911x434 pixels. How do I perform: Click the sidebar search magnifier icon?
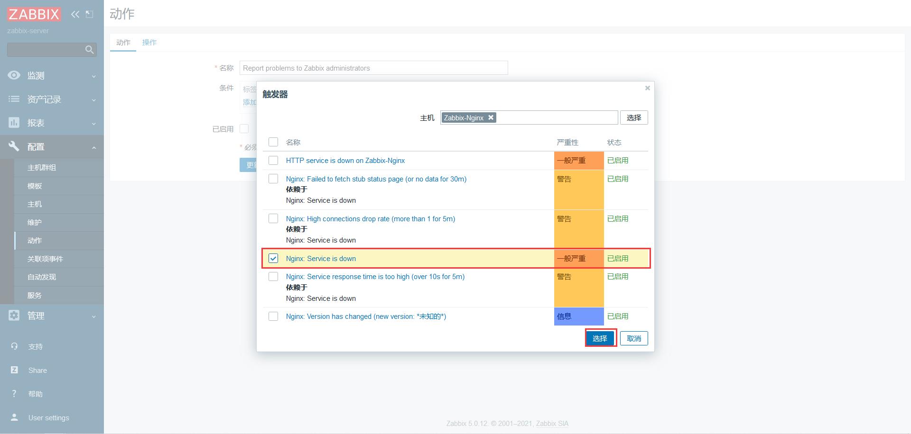pos(89,50)
